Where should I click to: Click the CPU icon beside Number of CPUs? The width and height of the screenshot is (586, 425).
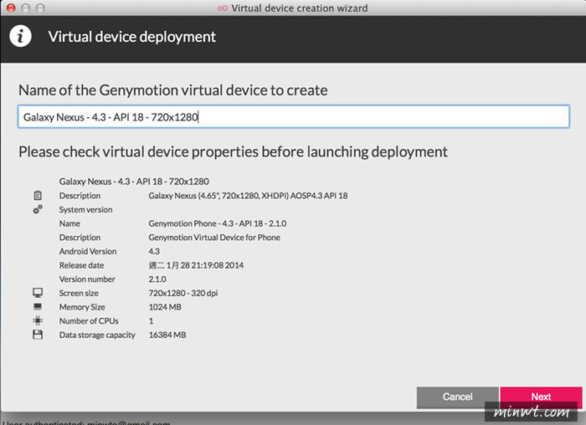coord(38,320)
